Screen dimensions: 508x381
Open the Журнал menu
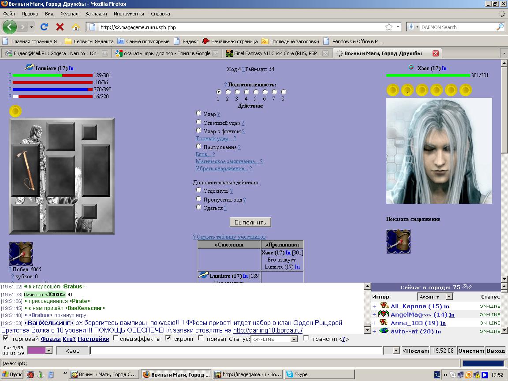(x=69, y=14)
